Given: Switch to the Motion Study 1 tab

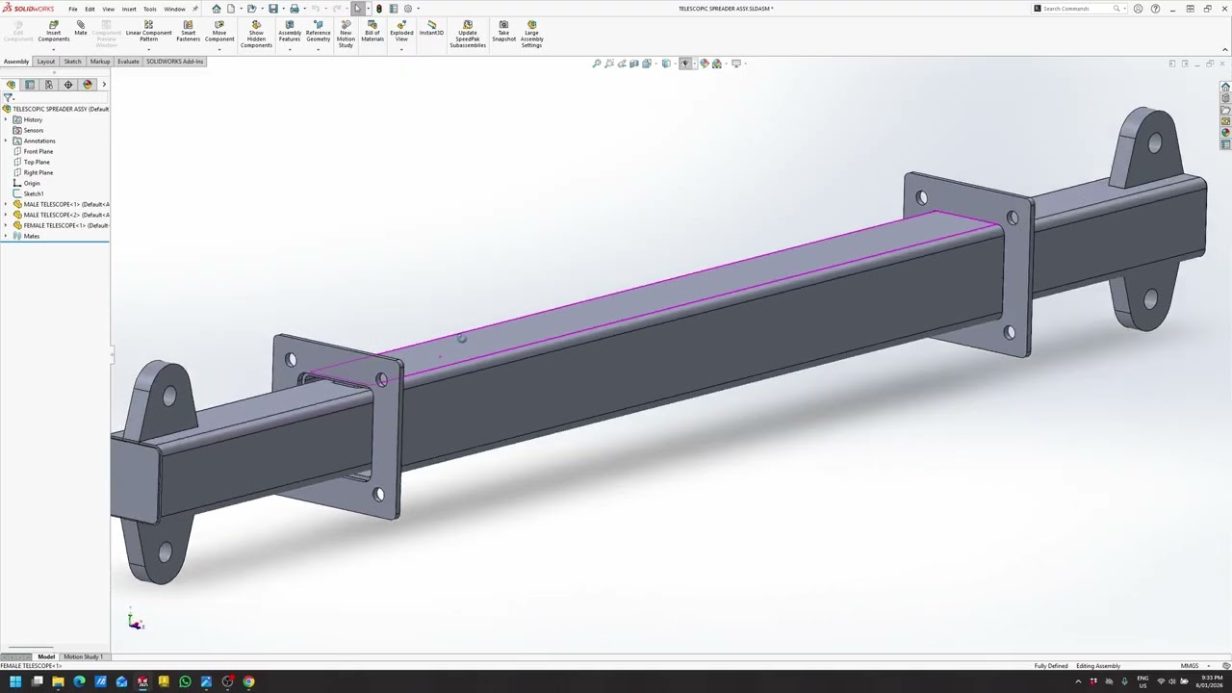Looking at the screenshot, I should click(83, 656).
